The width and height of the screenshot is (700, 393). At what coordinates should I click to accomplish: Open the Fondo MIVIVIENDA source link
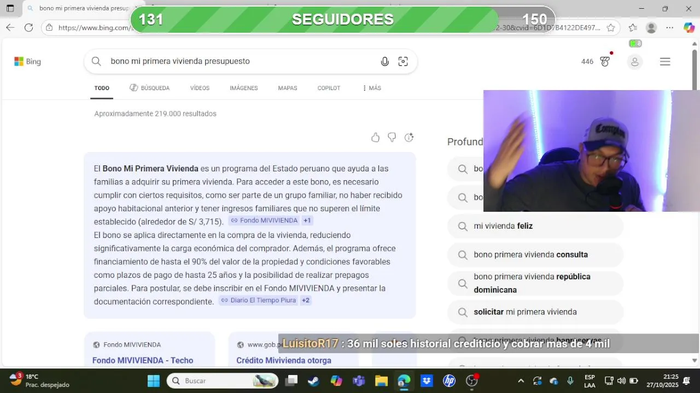[264, 221]
